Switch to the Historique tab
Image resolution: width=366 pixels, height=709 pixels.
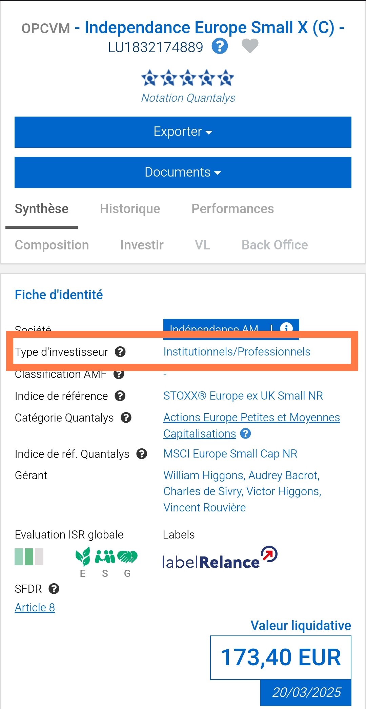[130, 209]
